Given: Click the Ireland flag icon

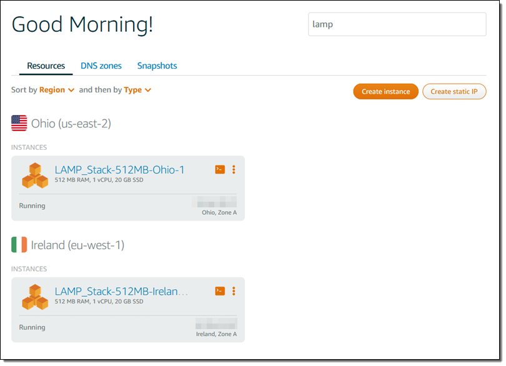Looking at the screenshot, I should 19,245.
